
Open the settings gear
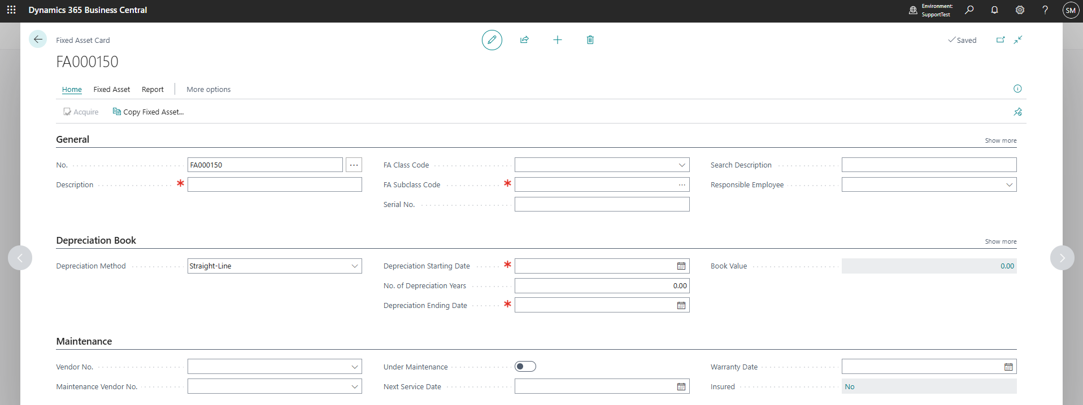tap(1020, 10)
